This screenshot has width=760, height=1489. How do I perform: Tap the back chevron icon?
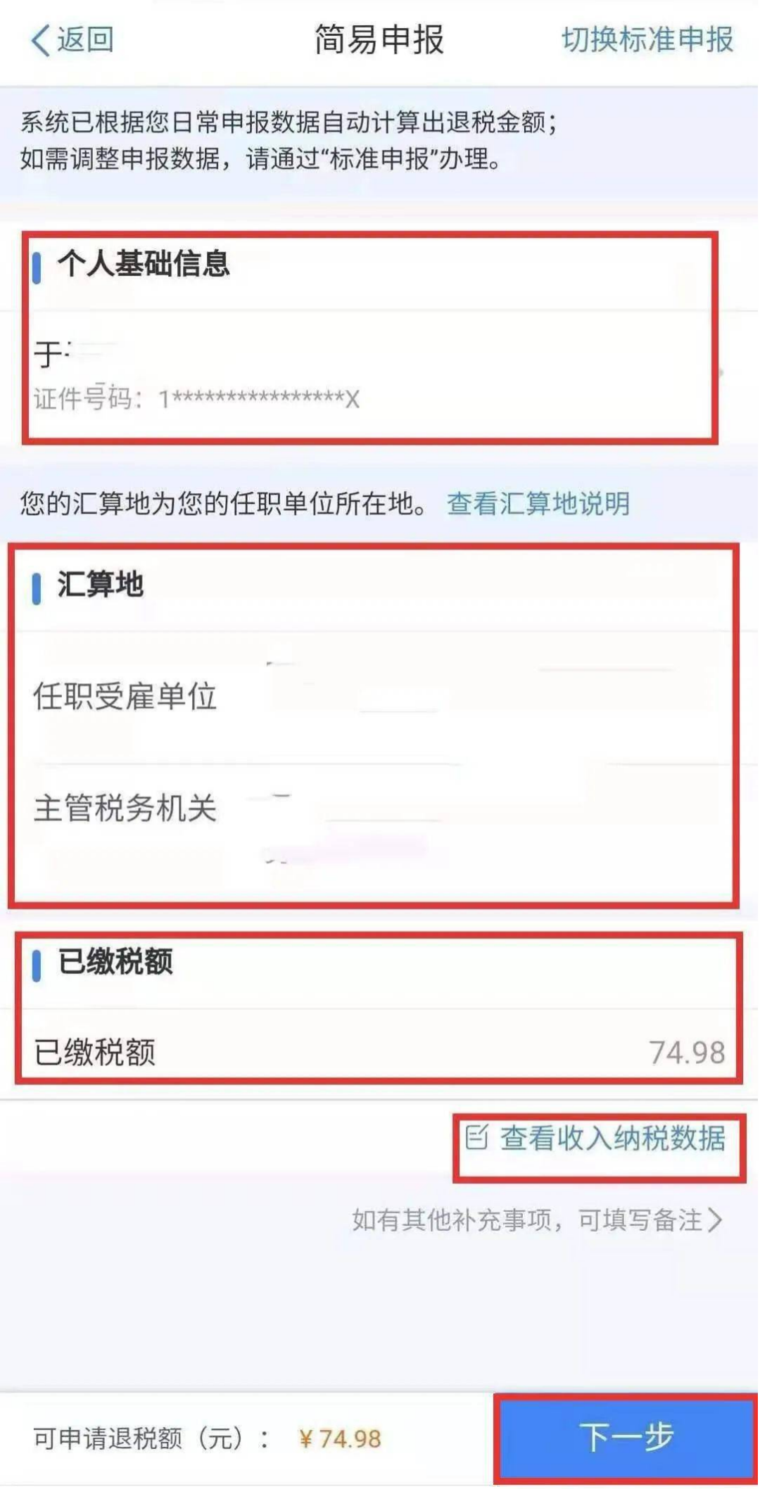click(x=41, y=39)
